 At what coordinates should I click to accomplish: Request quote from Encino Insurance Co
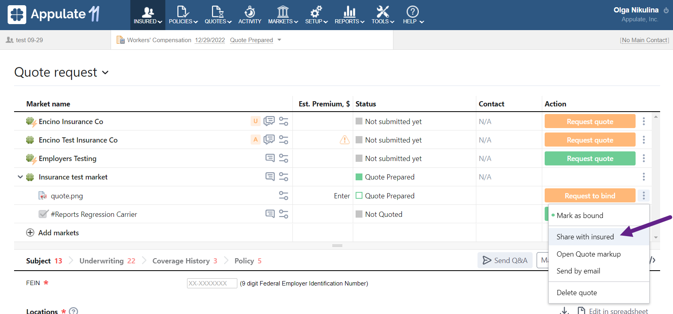(x=590, y=121)
